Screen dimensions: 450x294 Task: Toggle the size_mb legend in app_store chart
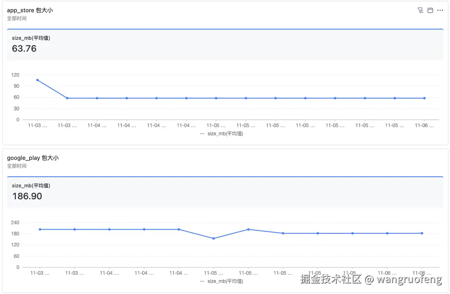(222, 134)
